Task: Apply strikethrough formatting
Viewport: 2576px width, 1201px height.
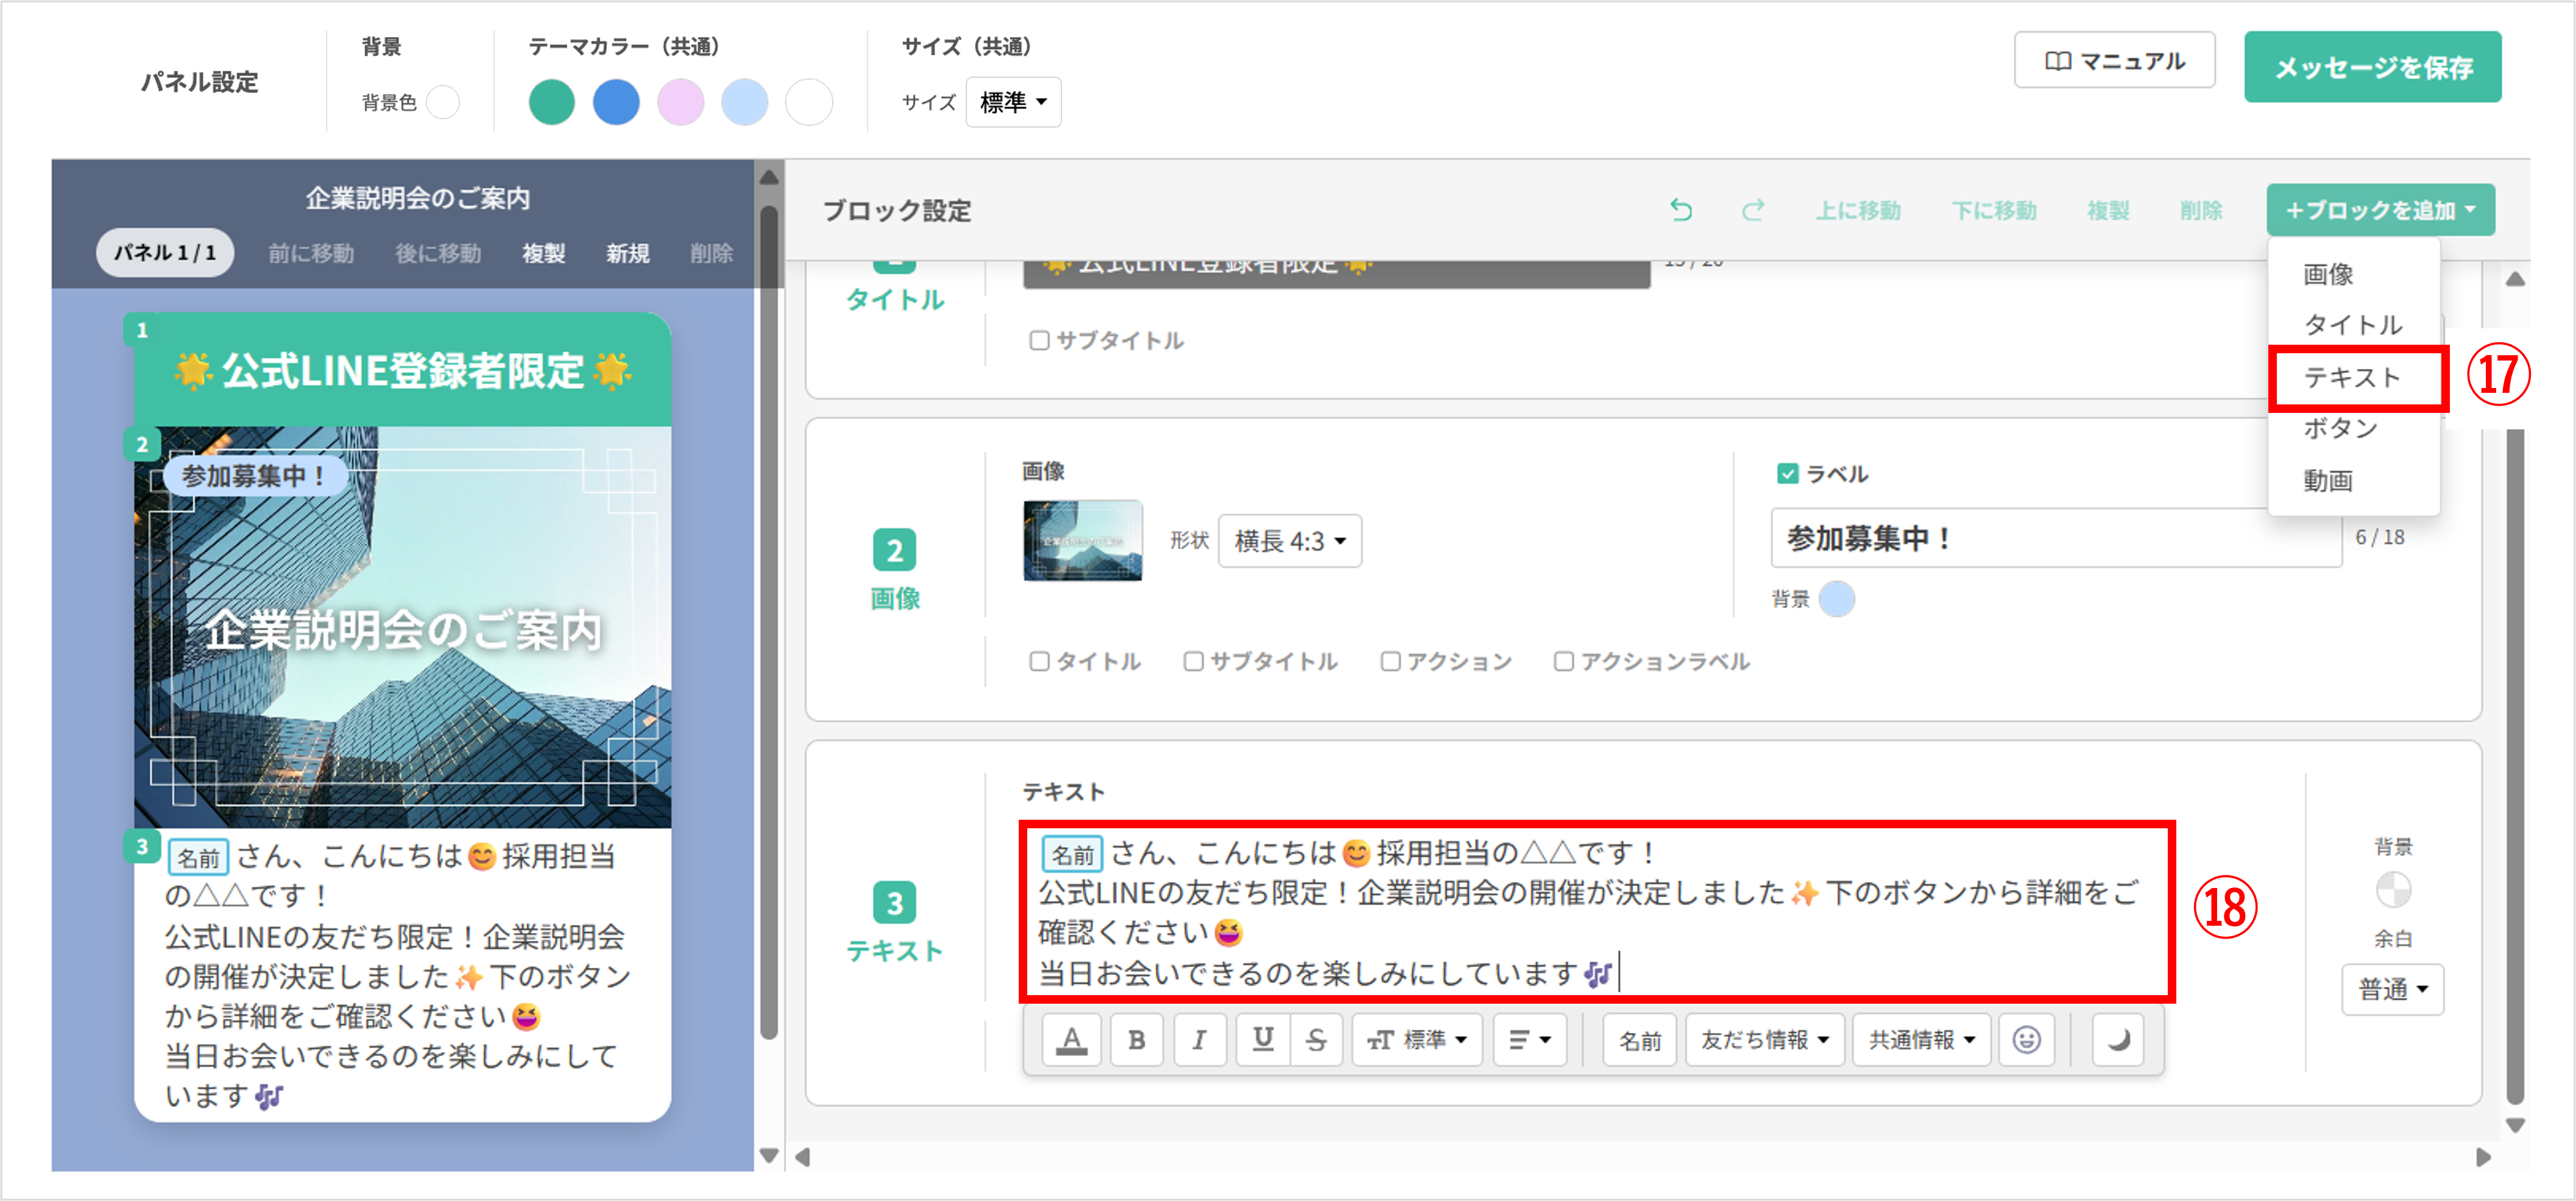Action: click(x=1316, y=1040)
